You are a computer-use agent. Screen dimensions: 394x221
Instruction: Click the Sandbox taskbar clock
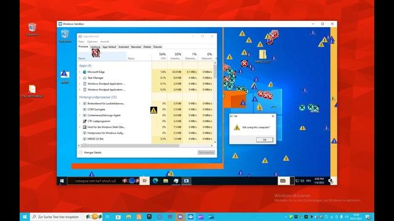click(319, 181)
